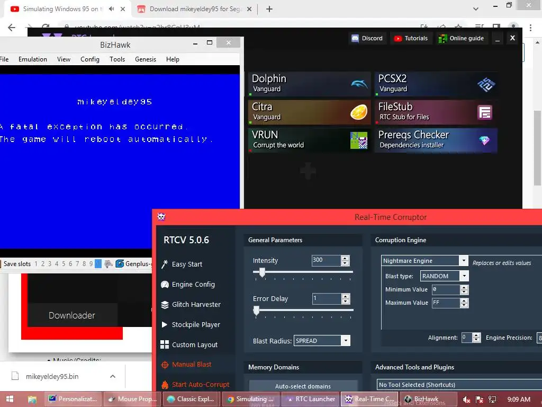Click the taskbar clock 9:09 AM
The image size is (542, 407).
click(x=519, y=400)
